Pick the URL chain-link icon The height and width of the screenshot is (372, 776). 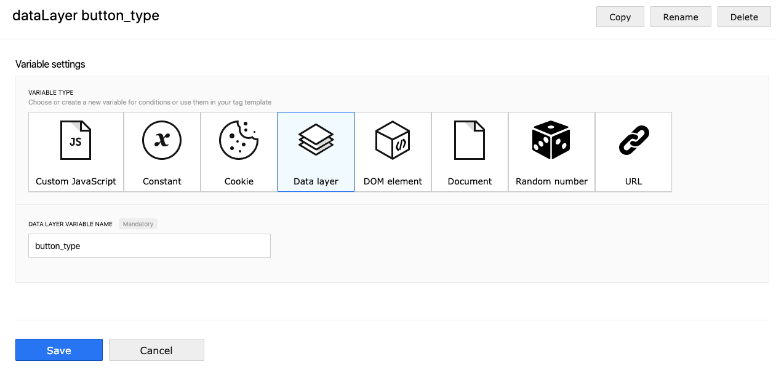[x=633, y=141]
